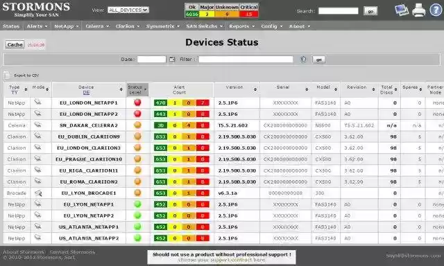Image resolution: width=444 pixels, height=266 pixels.
Task: Open the View ALL_DEVICES dropdown
Action: pos(128,10)
